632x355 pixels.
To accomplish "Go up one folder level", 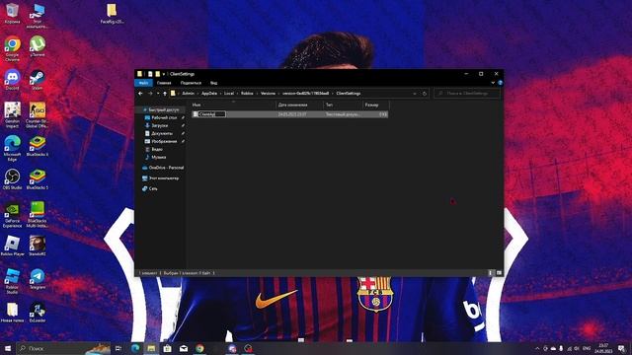I will click(x=165, y=94).
